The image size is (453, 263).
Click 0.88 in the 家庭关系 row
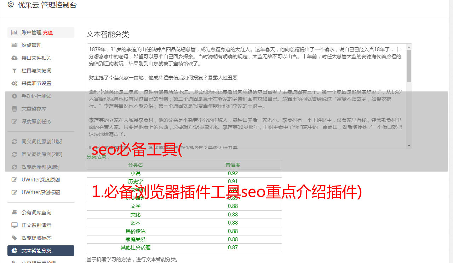233,239
